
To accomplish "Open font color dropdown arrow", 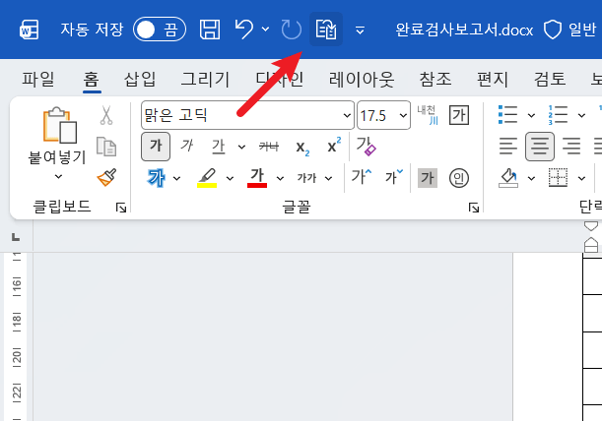I will 280,178.
